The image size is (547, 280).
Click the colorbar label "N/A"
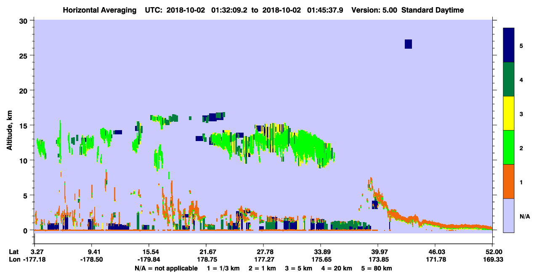coord(524,216)
